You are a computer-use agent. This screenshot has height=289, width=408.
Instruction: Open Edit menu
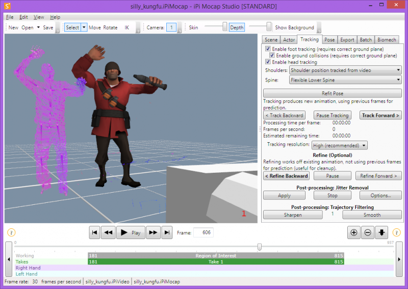pyautogui.click(x=23, y=17)
